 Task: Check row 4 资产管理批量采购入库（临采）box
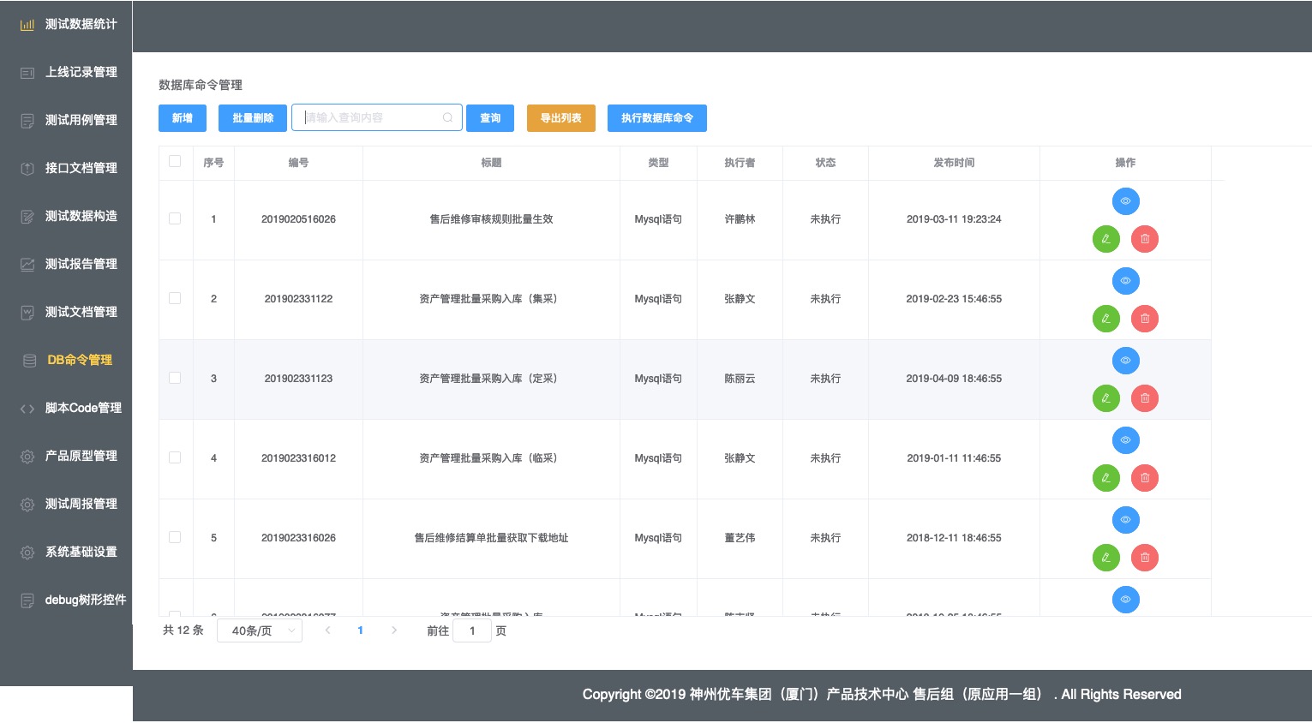point(175,457)
